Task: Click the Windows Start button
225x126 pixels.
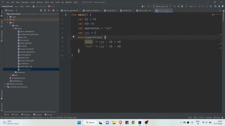Action: point(79,122)
